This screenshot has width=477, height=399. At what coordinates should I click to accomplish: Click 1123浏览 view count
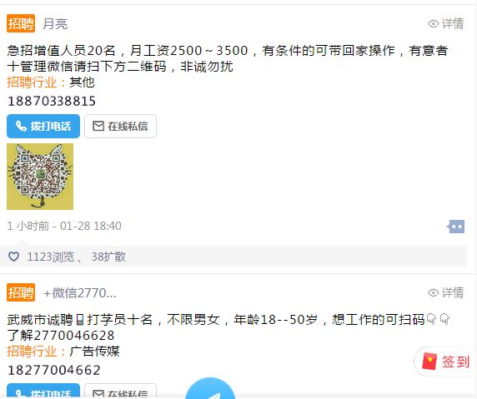pos(51,257)
